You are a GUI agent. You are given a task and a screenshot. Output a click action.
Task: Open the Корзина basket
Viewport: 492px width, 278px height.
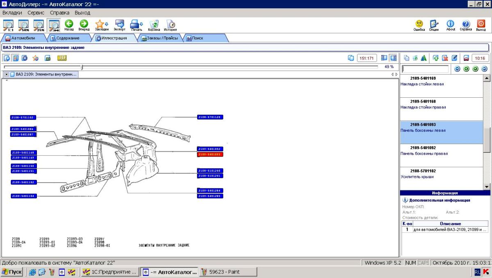(x=154, y=25)
